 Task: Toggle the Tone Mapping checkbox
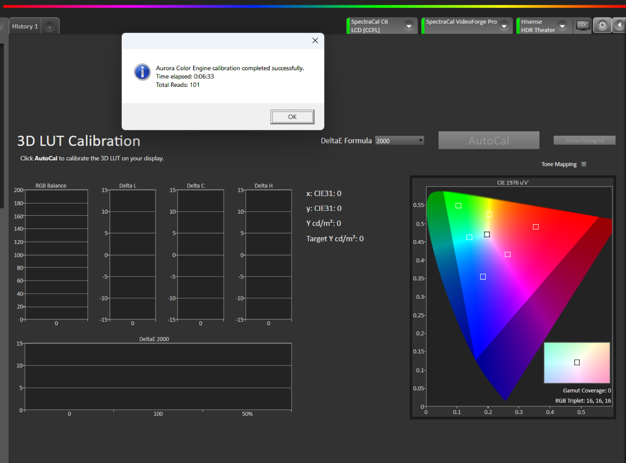click(584, 164)
